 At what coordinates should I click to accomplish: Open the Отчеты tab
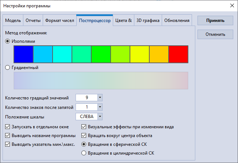pos(33,20)
